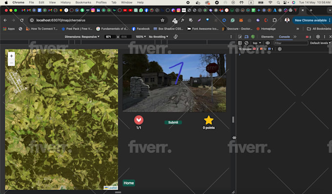Screen dimensions: 332x194
Task: Open the Leaflet attribution link
Action: tap(111, 188)
